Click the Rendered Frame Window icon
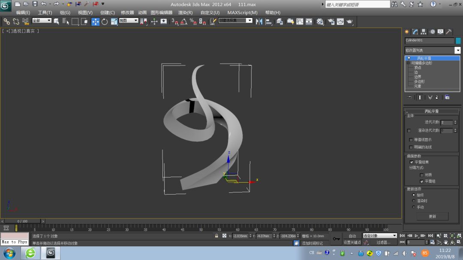The height and width of the screenshot is (260, 463). (x=340, y=21)
